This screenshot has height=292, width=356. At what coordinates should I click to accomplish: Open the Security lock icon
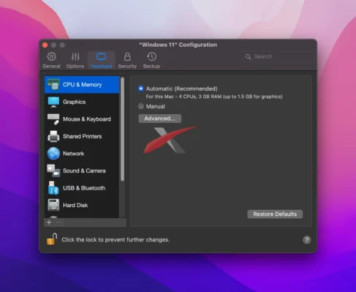[127, 56]
